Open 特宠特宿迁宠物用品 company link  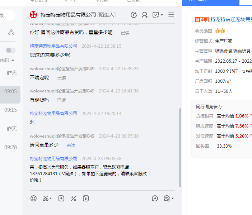pos(231,19)
